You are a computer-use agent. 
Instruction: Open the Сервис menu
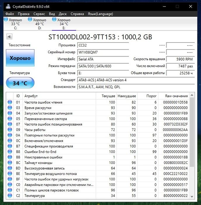[39, 14]
